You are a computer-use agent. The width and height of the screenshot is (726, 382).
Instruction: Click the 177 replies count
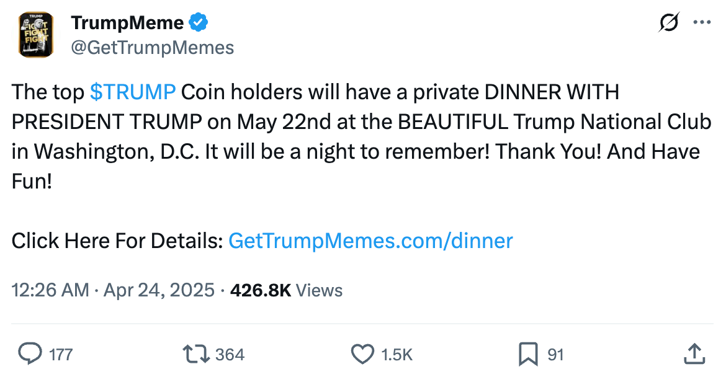(61, 355)
